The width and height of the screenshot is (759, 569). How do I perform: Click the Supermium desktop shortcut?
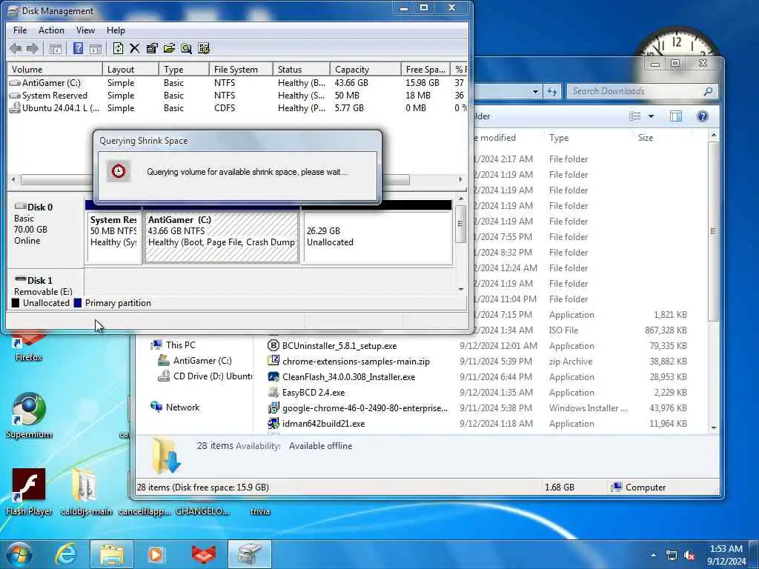[29, 415]
